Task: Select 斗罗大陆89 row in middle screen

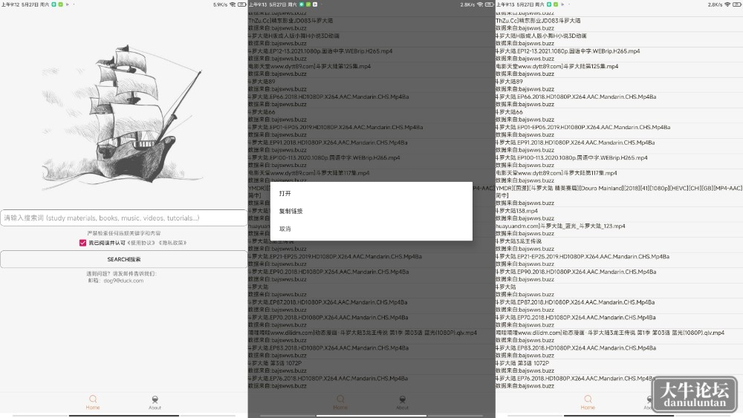Action: click(371, 85)
